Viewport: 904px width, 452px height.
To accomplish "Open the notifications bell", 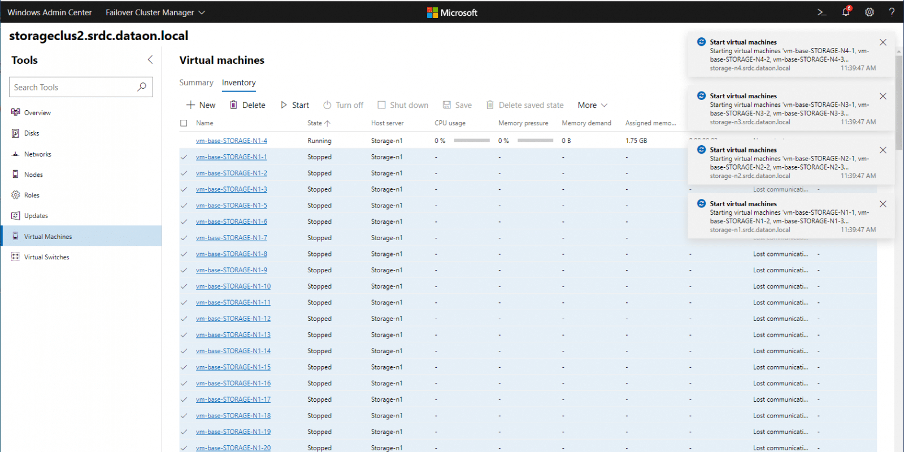I will (x=846, y=12).
